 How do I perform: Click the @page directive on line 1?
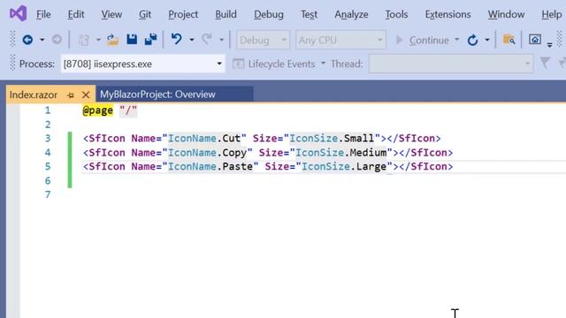tap(97, 110)
